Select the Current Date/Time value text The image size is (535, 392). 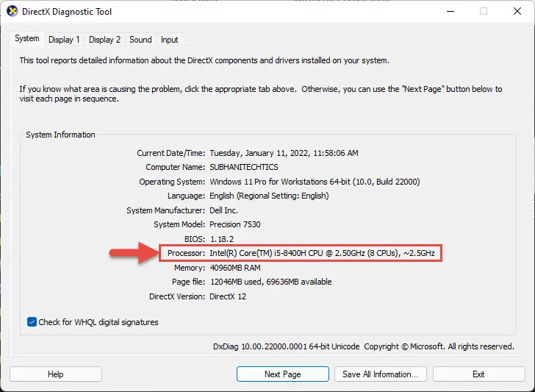click(284, 153)
